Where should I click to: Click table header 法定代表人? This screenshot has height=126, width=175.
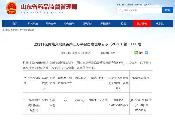point(45,83)
